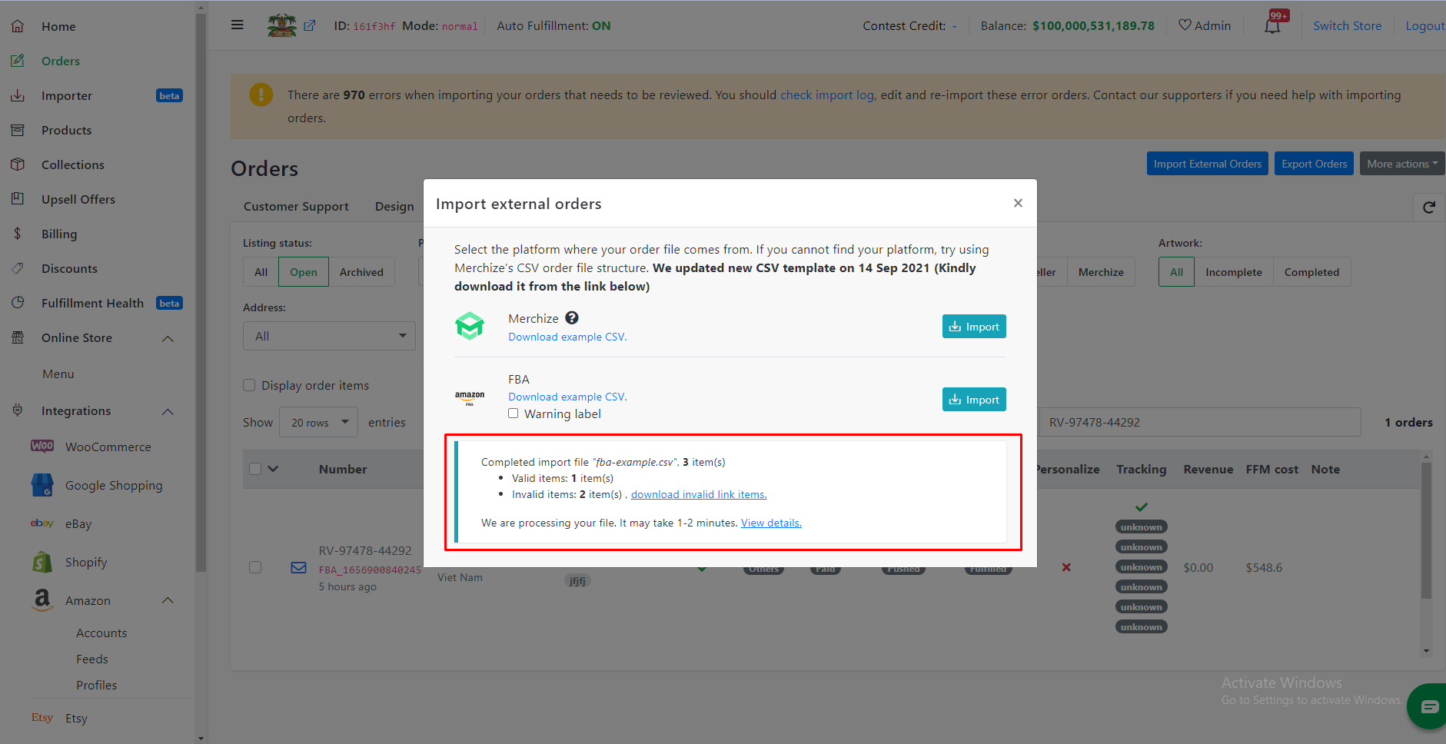Viewport: 1446px width, 744px height.
Task: Click the Upsell Offers icon in sidebar
Action: (18, 199)
